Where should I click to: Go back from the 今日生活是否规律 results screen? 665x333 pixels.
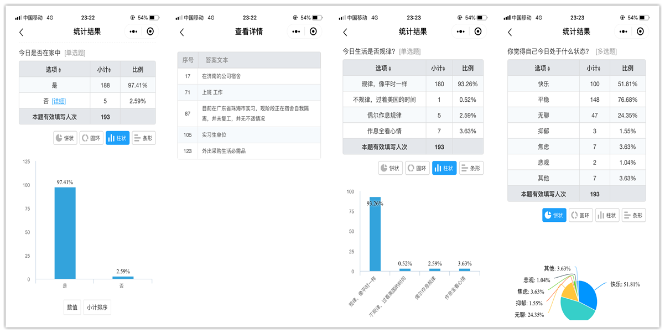click(345, 32)
